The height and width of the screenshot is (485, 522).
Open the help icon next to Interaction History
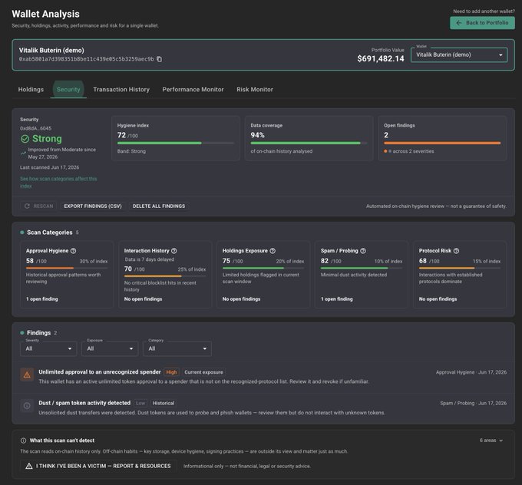173,251
